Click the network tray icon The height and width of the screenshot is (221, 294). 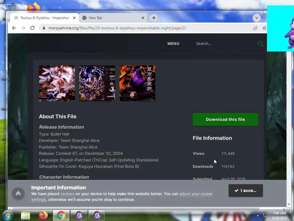[x=265, y=215]
